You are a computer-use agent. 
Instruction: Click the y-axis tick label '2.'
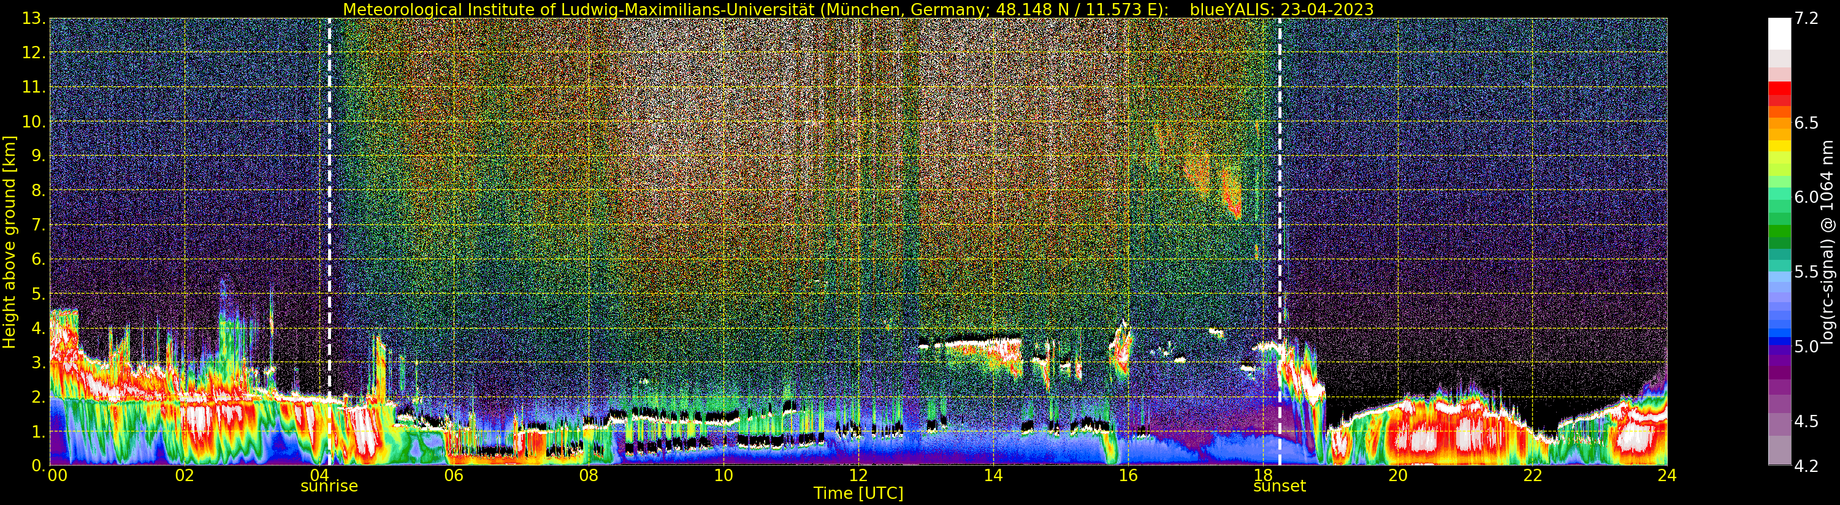point(39,398)
